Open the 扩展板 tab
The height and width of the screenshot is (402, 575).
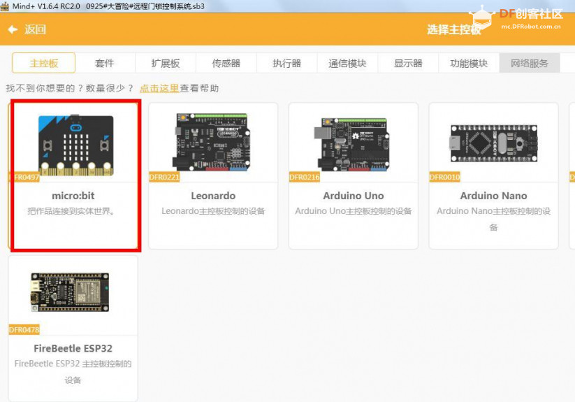[166, 63]
